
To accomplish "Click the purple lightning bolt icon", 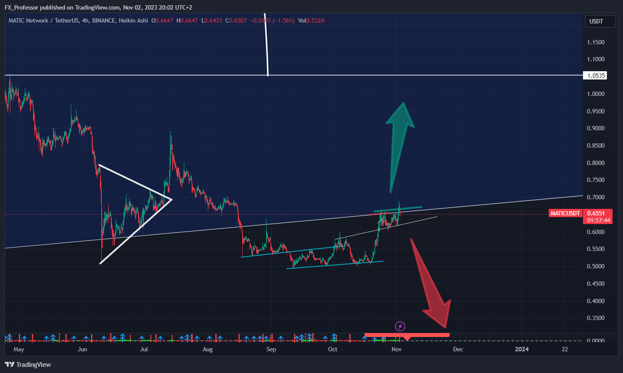I will 400,326.
